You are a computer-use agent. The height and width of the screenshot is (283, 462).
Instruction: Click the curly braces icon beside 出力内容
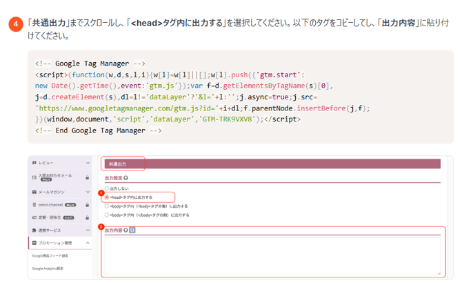click(x=132, y=231)
